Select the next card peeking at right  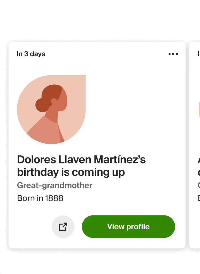(195, 145)
